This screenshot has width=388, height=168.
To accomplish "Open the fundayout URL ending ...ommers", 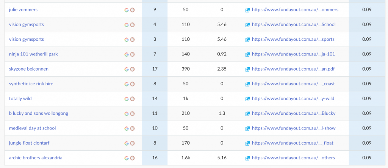I will click(295, 9).
